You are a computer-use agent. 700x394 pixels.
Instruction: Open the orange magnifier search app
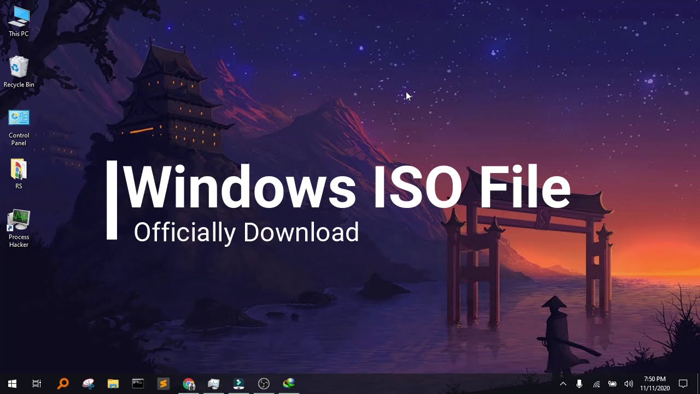[x=63, y=384]
